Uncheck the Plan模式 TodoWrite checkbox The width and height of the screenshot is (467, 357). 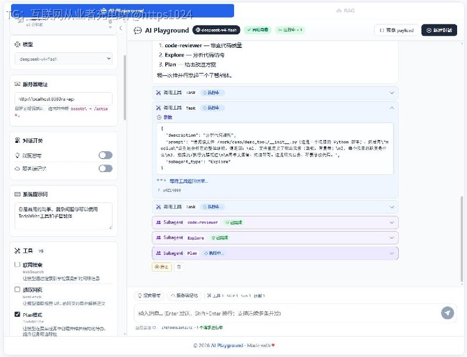(18, 314)
